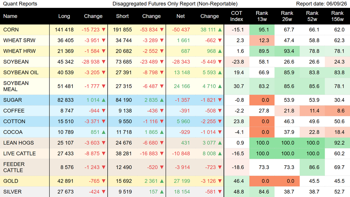
Task: Select the COCOA row name
Action: [x=13, y=132]
